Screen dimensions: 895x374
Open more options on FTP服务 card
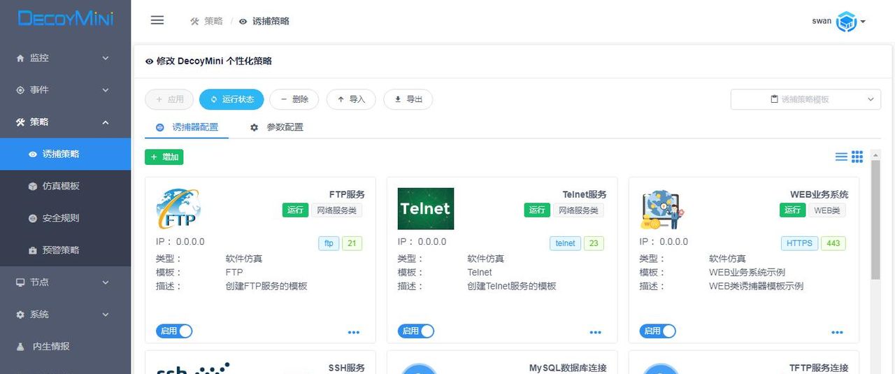coord(354,332)
